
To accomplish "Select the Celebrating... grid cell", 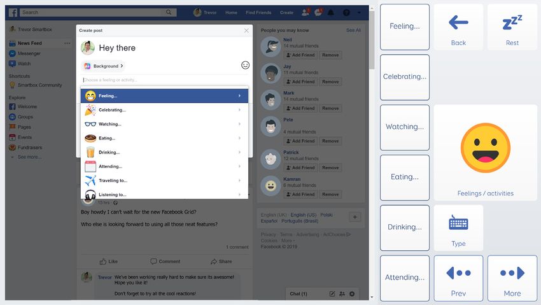I will click(x=405, y=77).
